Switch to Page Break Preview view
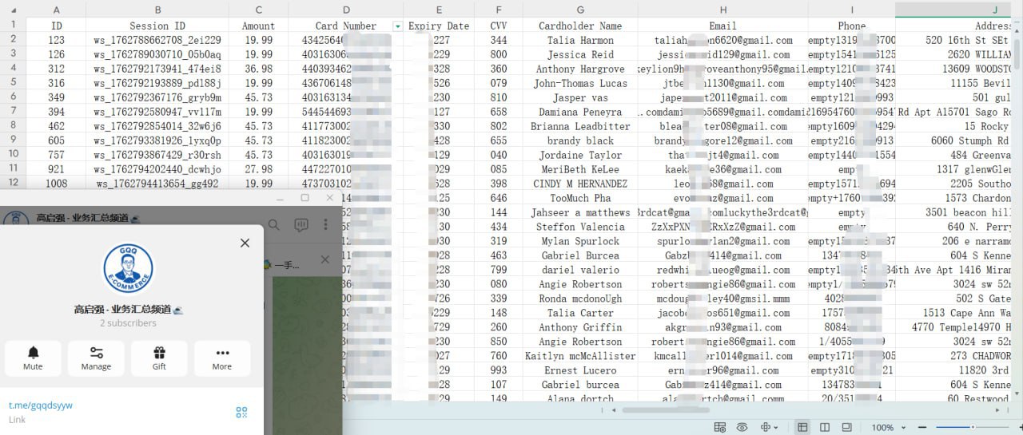 pos(846,428)
